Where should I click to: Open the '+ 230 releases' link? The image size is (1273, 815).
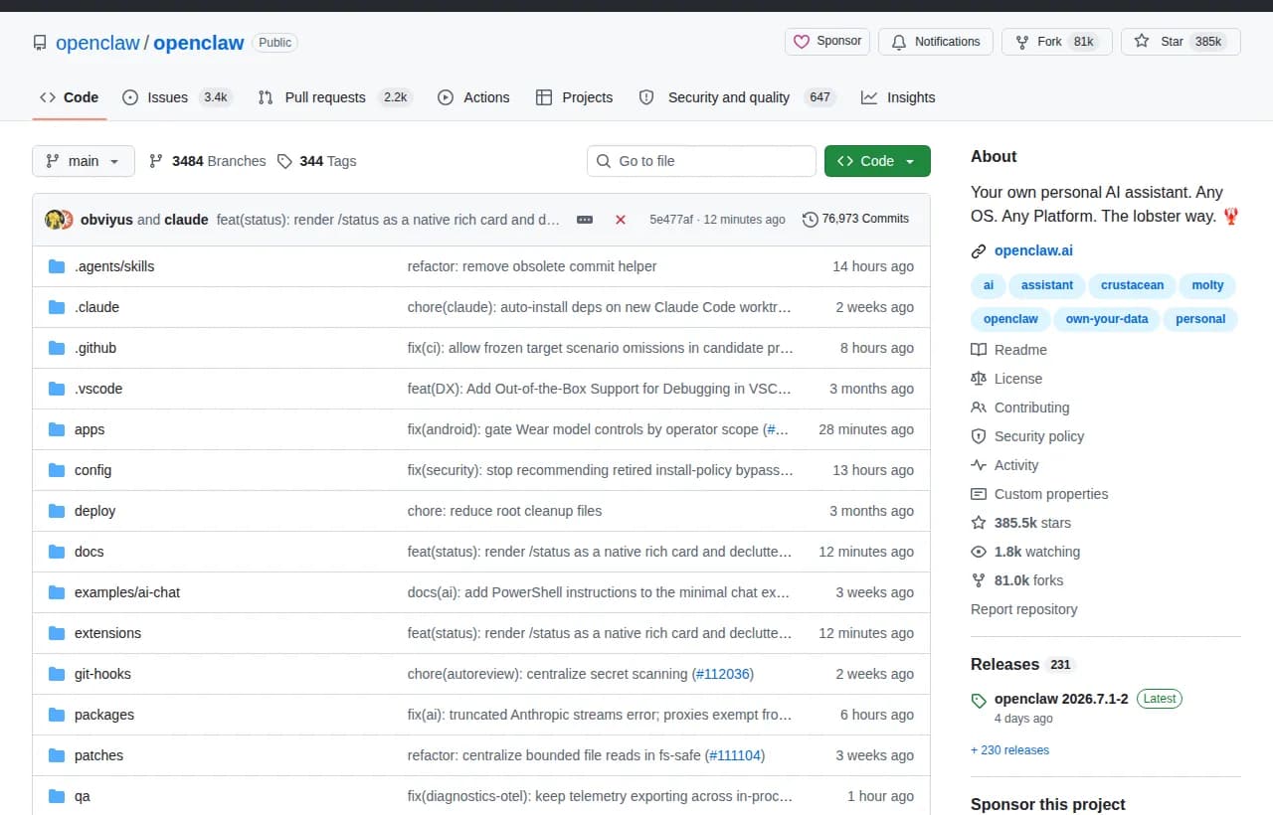(x=1009, y=750)
